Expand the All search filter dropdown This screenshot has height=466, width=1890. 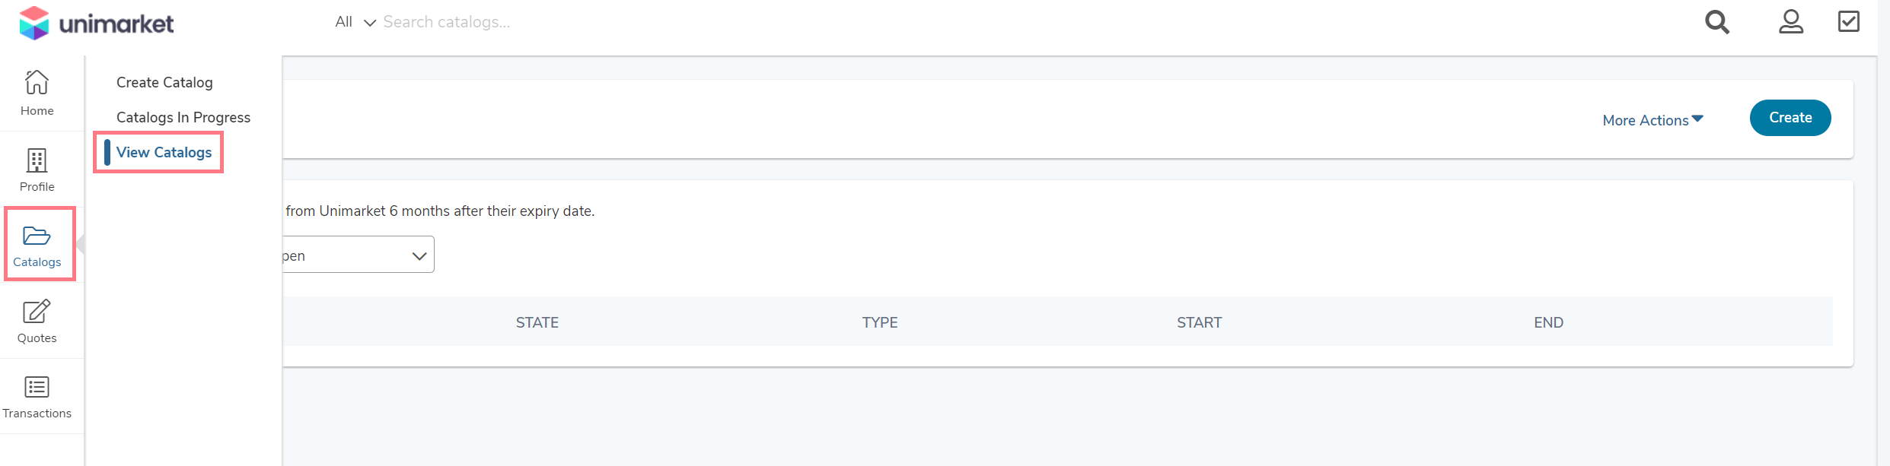[x=355, y=22]
